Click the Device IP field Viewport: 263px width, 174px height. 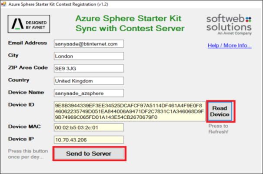pos(89,140)
